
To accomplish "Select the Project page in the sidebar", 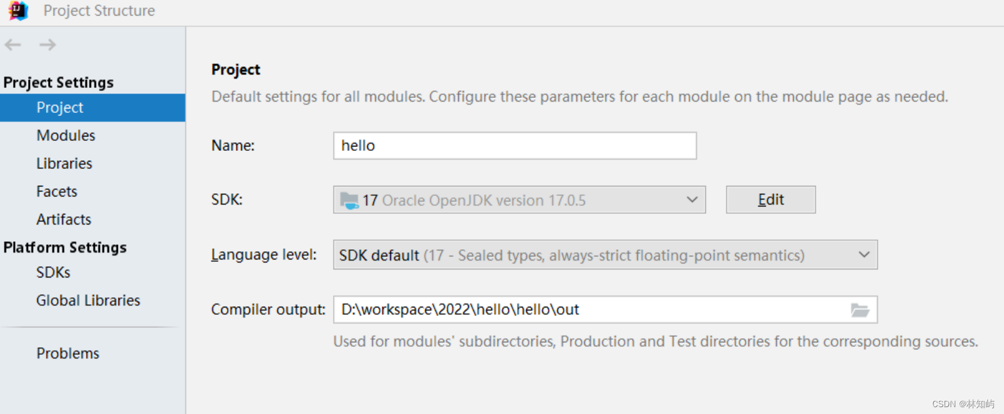I will pyautogui.click(x=59, y=107).
